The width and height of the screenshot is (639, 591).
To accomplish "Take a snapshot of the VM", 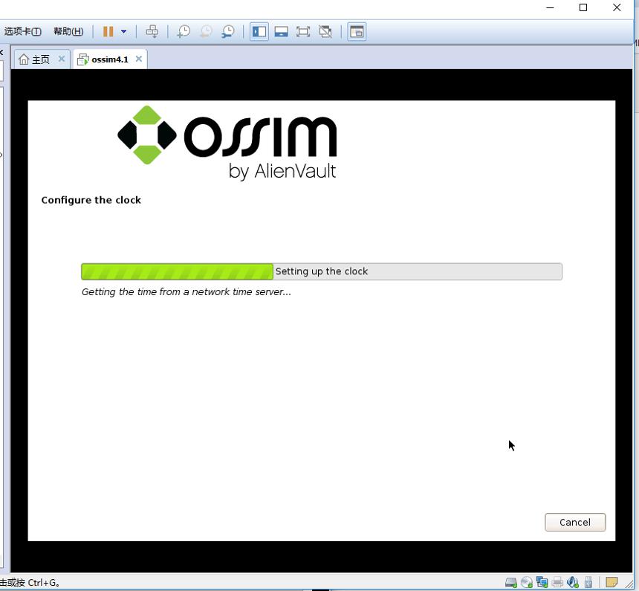I will coord(184,31).
